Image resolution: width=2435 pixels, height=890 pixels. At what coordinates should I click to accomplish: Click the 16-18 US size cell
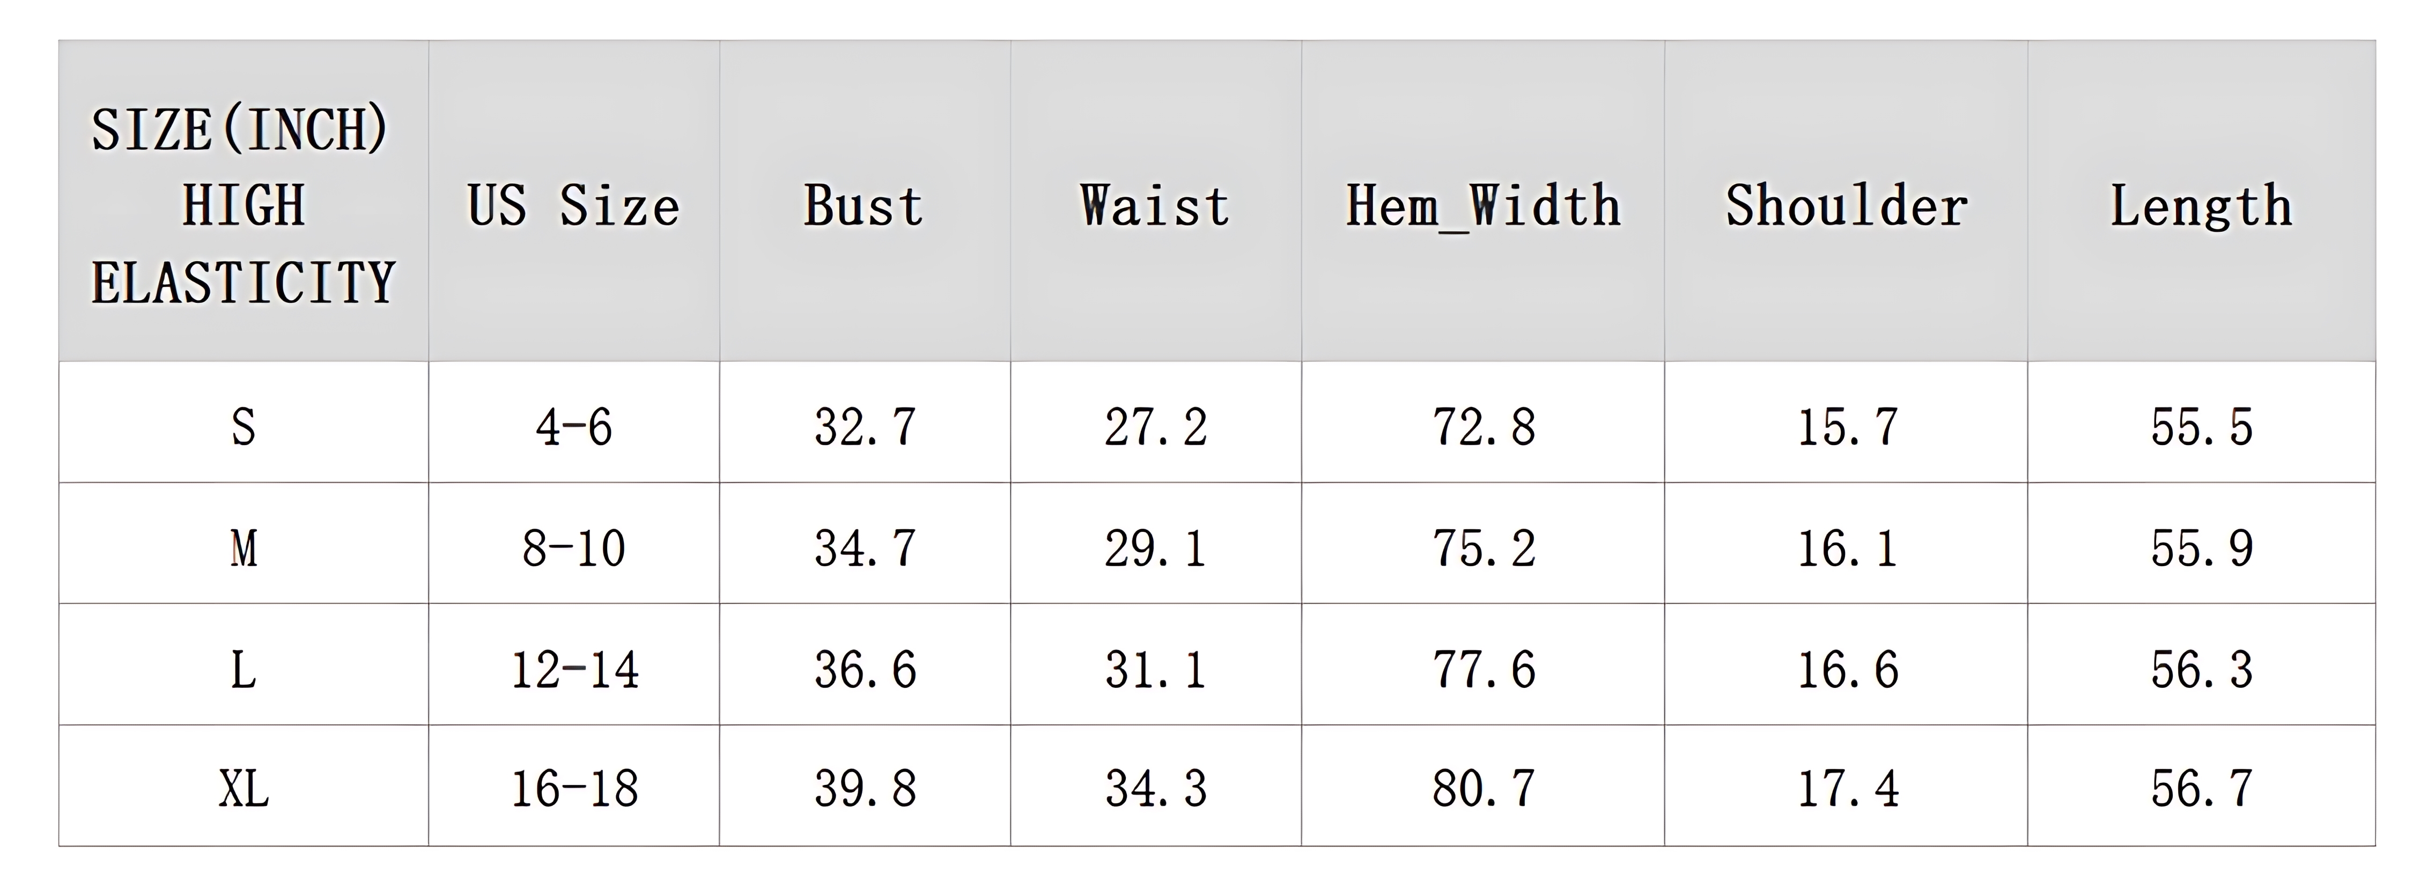pos(574,786)
